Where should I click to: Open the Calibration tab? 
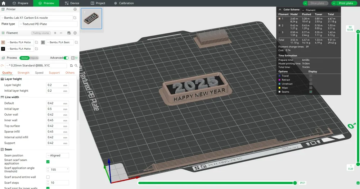click(124, 3)
